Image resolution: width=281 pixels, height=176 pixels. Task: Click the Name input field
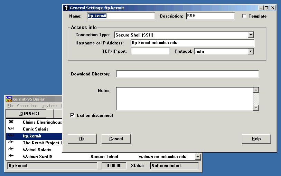click(121, 16)
